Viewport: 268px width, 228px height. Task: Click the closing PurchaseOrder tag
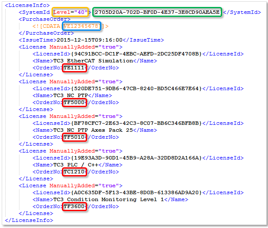pos(46,33)
